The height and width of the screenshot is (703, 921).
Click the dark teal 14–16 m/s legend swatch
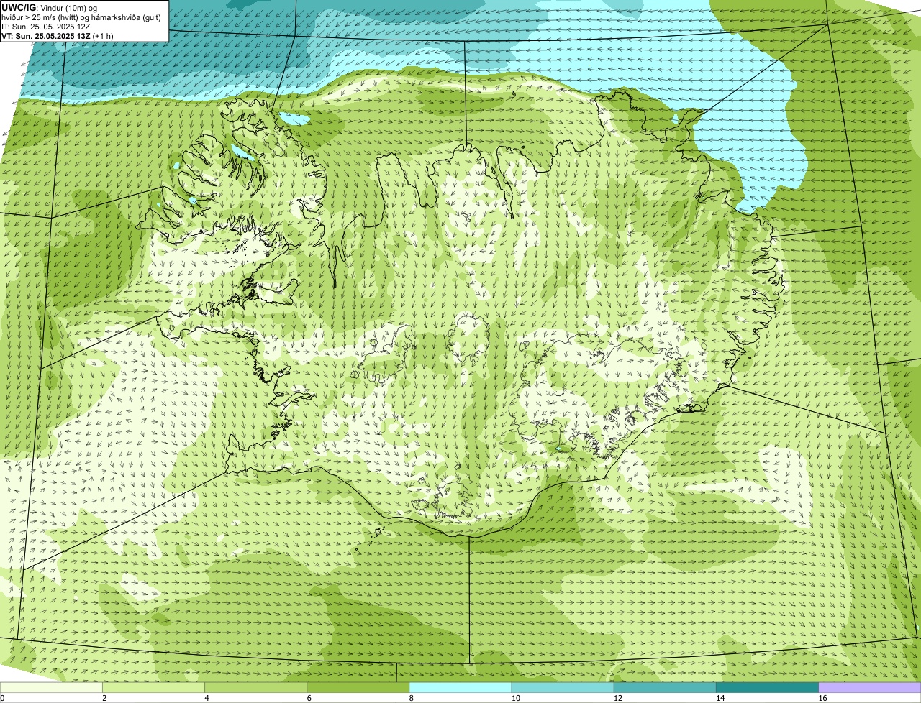767,688
